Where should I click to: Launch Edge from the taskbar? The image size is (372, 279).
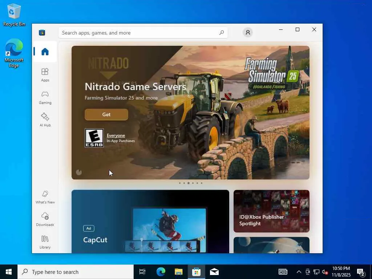[x=161, y=272]
